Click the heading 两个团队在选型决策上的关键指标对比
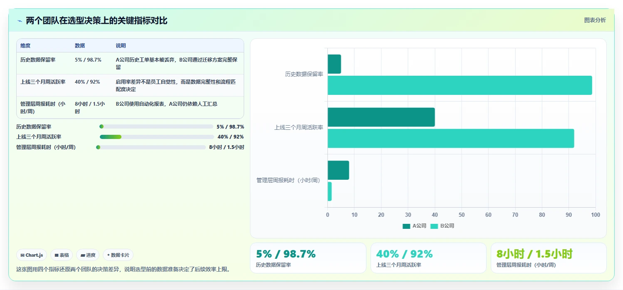This screenshot has width=623, height=290. point(96,21)
